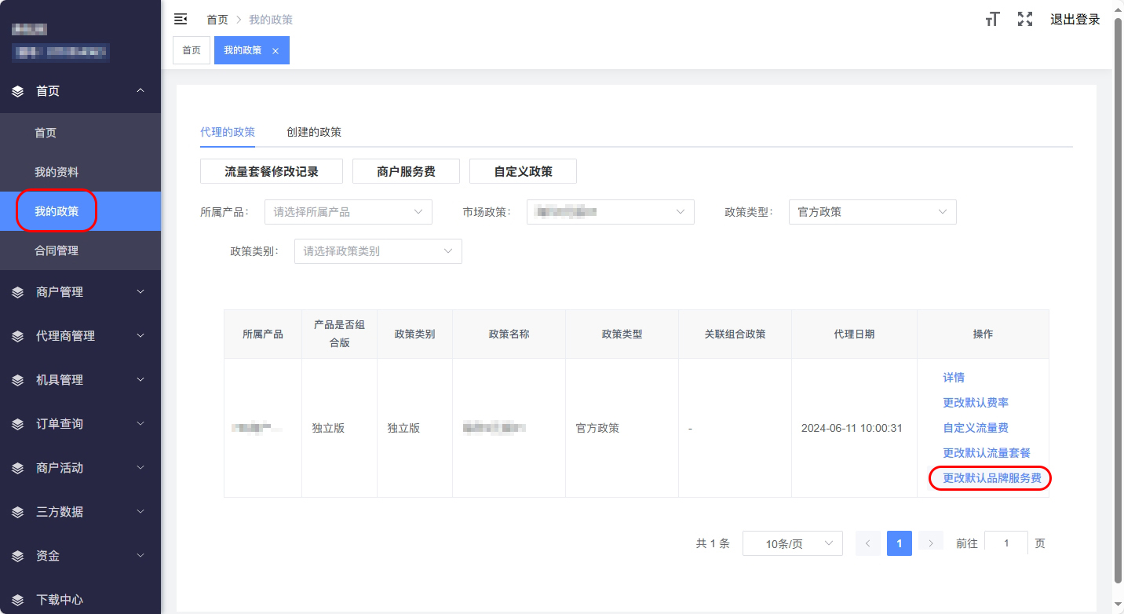Click the 商户管理 layers icon in sidebar

(18, 292)
